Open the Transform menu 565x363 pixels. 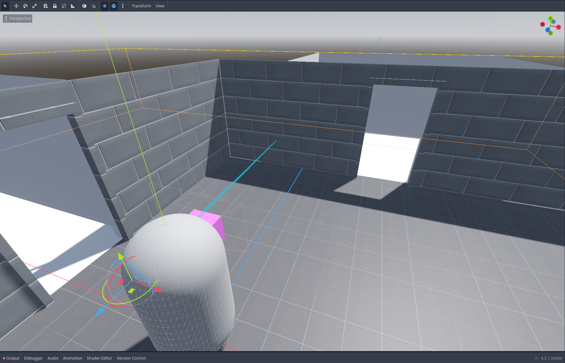tap(141, 6)
